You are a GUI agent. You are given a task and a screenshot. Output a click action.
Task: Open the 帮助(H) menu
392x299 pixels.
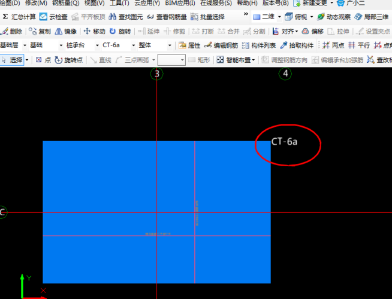coord(247,3)
